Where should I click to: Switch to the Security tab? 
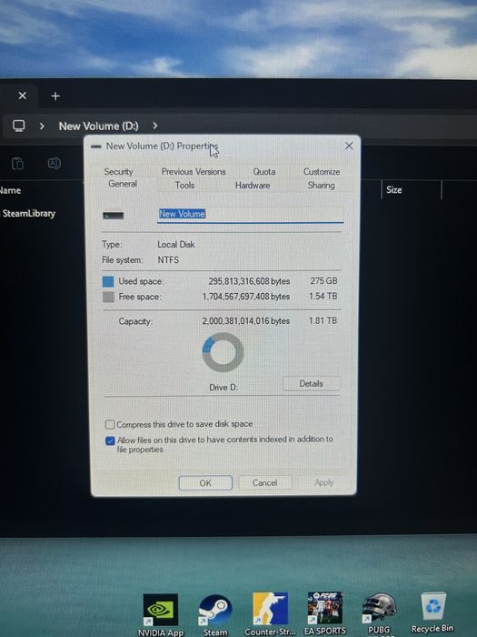(x=118, y=172)
